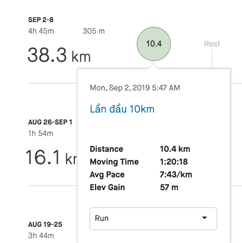Screen dimensions: 242x243
Task: Select the 7:43/km Avg Pace value
Action: point(176,174)
